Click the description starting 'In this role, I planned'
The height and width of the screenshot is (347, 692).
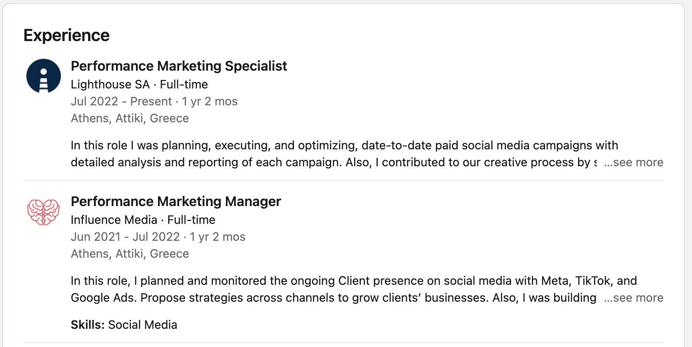(353, 281)
